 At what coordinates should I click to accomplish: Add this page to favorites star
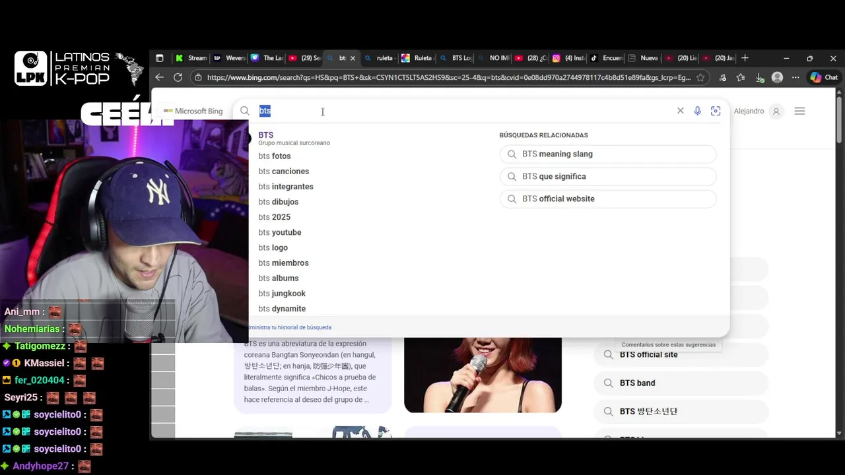point(700,77)
